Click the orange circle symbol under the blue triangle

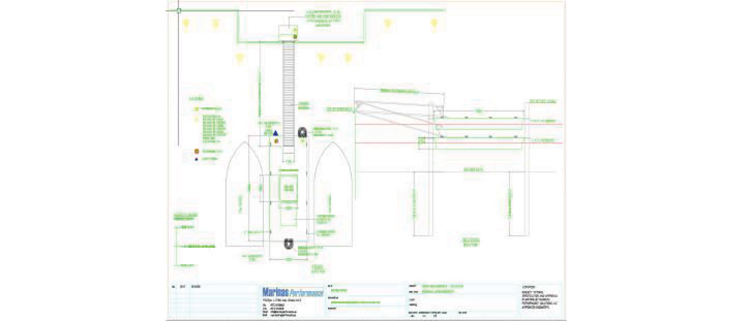[x=276, y=142]
